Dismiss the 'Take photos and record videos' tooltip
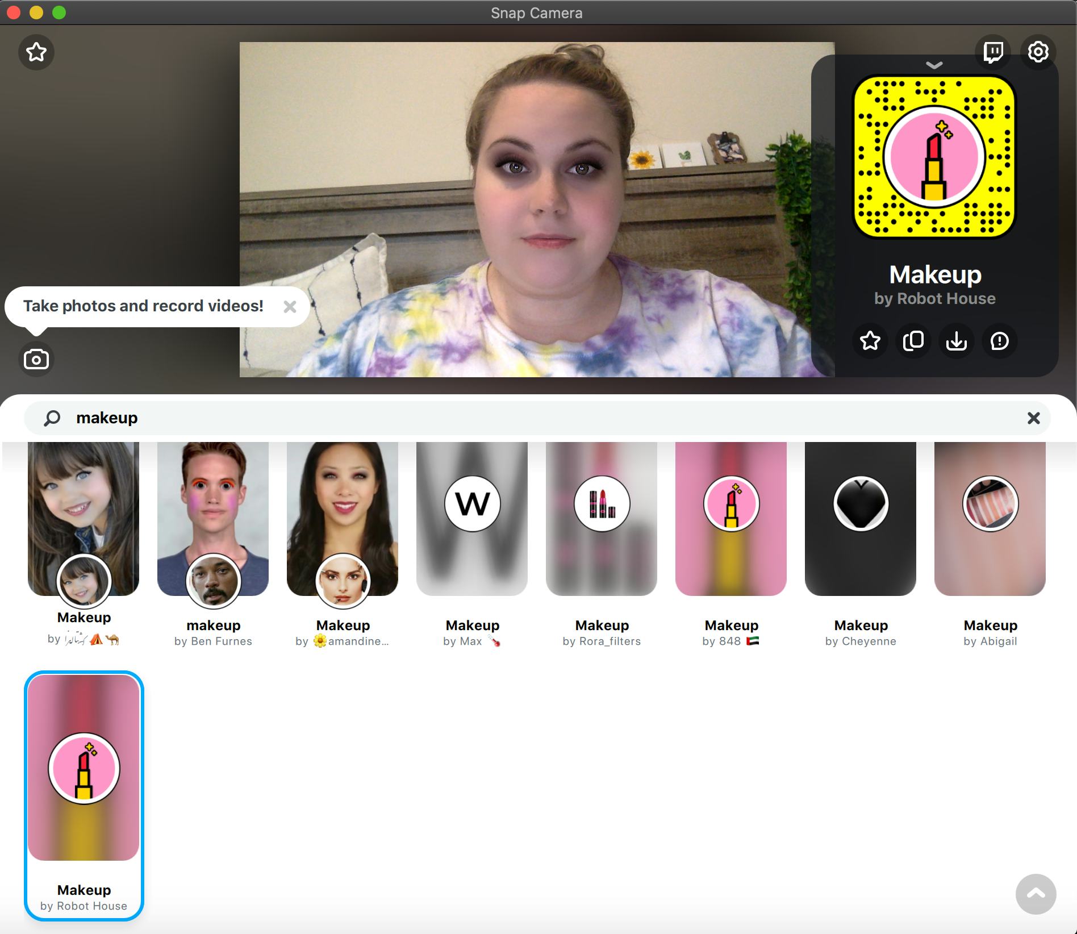The width and height of the screenshot is (1077, 934). [x=290, y=306]
